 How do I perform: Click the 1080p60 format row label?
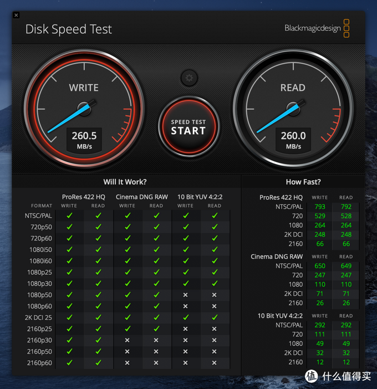point(40,306)
